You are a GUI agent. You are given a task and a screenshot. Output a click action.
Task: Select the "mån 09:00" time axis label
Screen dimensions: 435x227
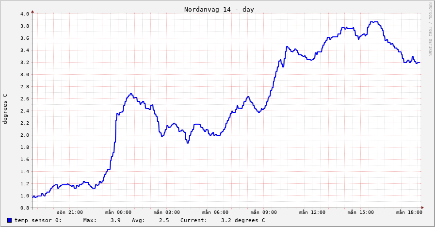(x=264, y=212)
